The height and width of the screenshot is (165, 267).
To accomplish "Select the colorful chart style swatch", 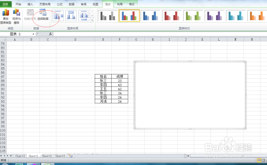I will (x=129, y=16).
